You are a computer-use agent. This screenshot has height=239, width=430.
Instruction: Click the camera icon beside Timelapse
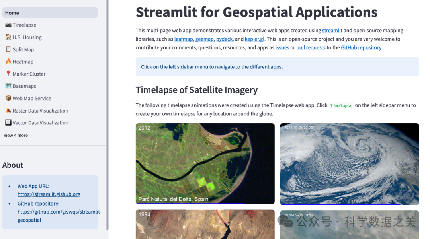coord(8,25)
